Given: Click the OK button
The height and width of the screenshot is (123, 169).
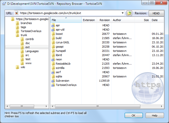Looking at the screenshot, I should (x=134, y=115).
